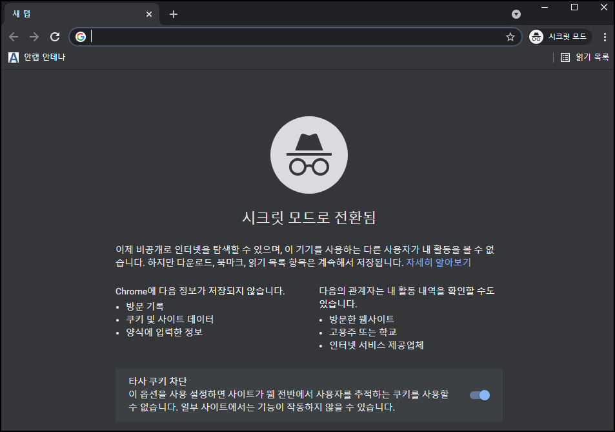The width and height of the screenshot is (615, 432).
Task: Maximize the Chrome window
Action: click(x=574, y=8)
